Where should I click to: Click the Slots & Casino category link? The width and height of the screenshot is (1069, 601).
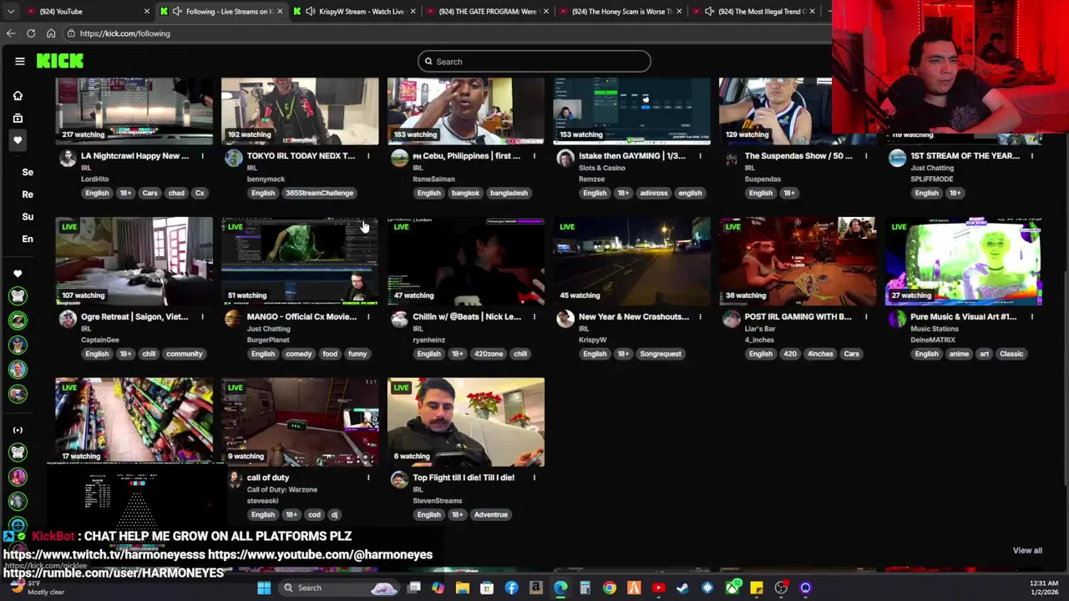click(x=601, y=168)
